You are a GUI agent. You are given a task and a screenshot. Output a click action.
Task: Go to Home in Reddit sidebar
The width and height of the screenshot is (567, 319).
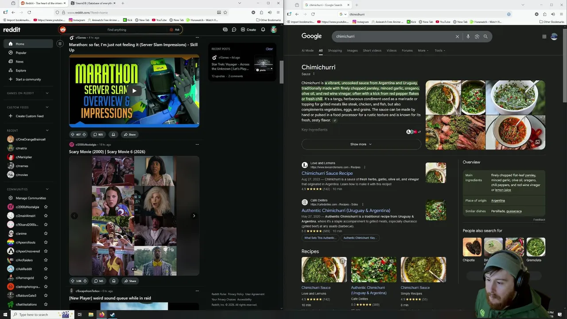[28, 44]
